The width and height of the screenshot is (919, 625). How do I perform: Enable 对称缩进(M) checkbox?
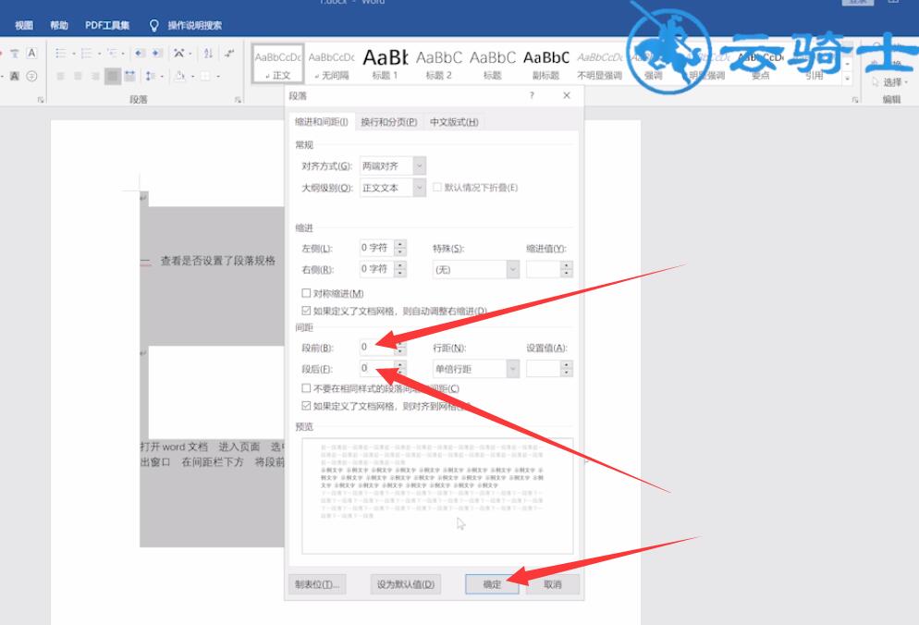click(306, 292)
